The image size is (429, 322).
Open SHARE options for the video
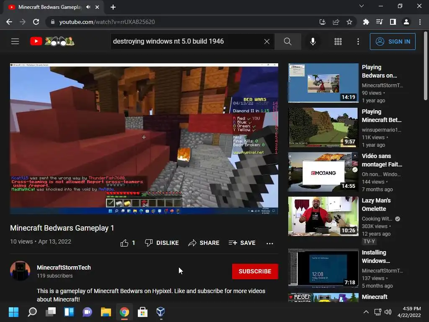[204, 243]
